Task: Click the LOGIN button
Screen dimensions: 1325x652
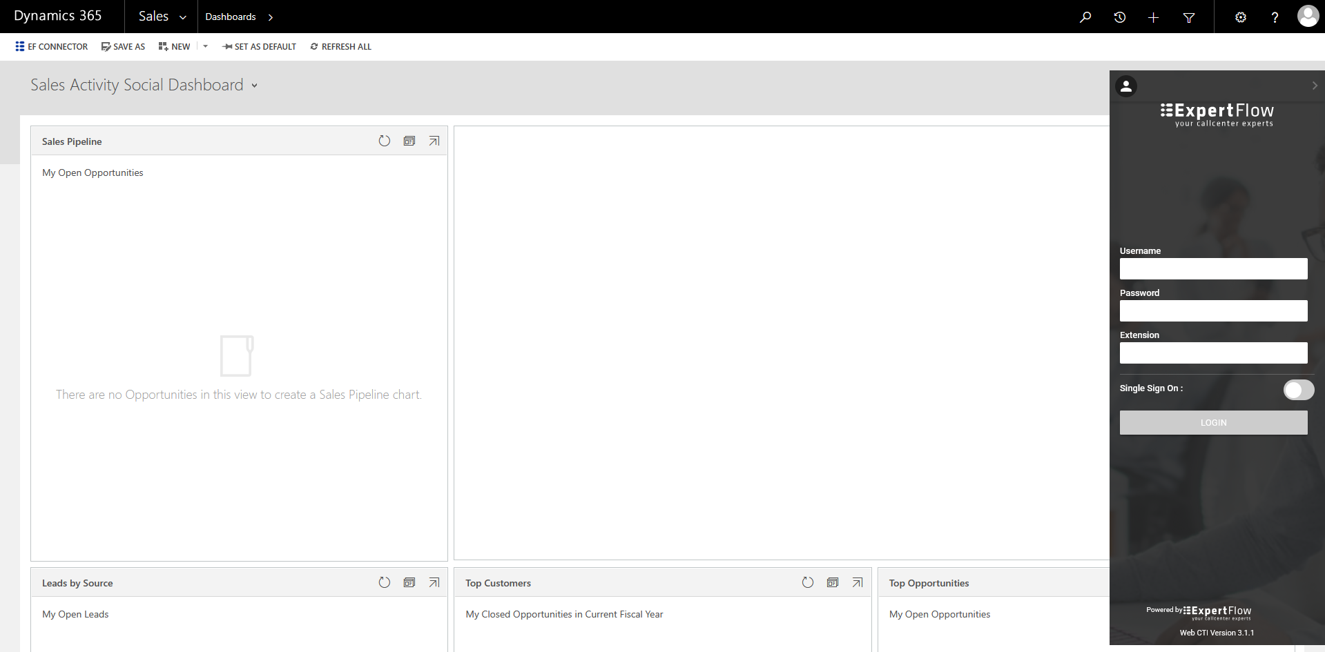Action: tap(1213, 422)
